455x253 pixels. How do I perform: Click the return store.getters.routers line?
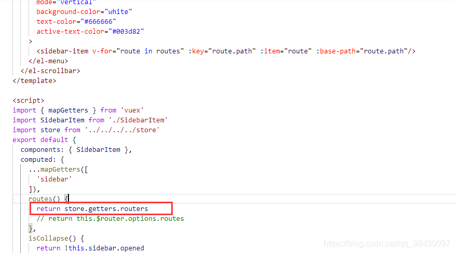pyautogui.click(x=92, y=209)
